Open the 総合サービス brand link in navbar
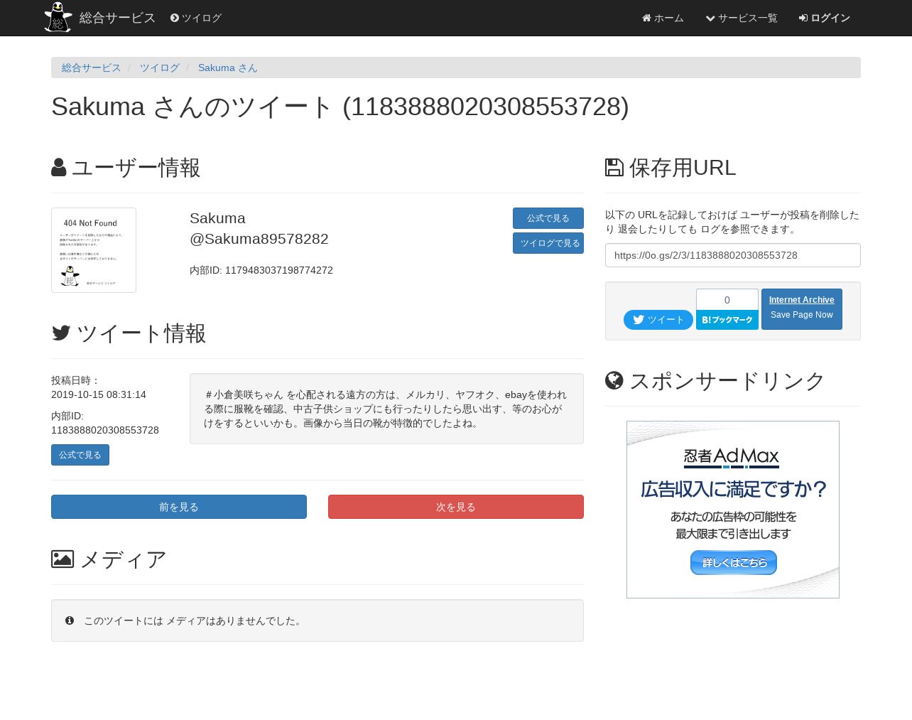This screenshot has height=720, width=912. click(117, 18)
